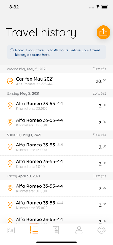Open the trip with Kilometers: 20.000
The height and width of the screenshot is (245, 113).
(x=56, y=106)
